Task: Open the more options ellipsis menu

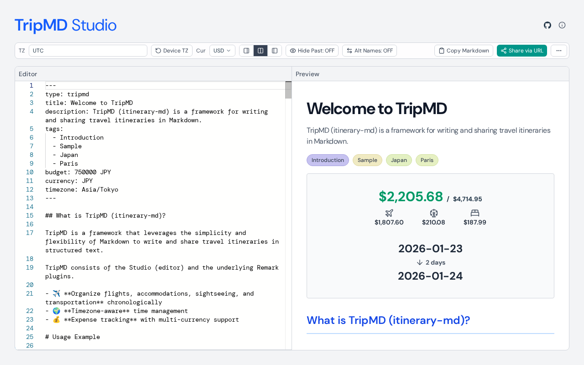Action: click(x=559, y=51)
